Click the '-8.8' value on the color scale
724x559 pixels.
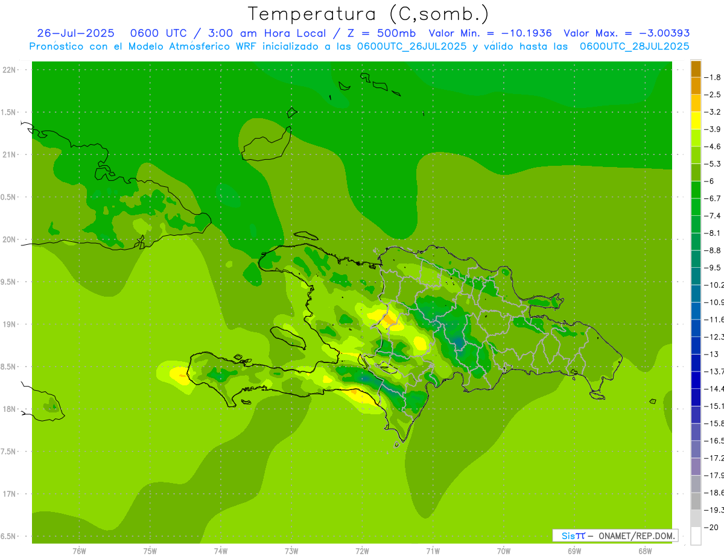[x=713, y=250]
